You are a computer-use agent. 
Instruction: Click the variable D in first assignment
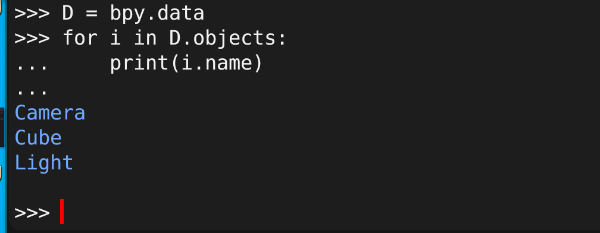(68, 14)
